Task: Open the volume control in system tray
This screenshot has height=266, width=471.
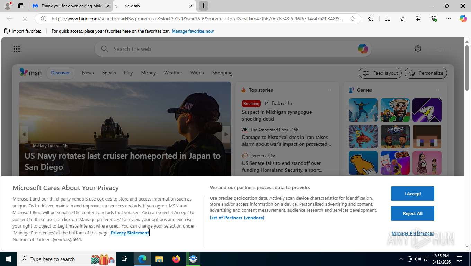Action: 418,259
